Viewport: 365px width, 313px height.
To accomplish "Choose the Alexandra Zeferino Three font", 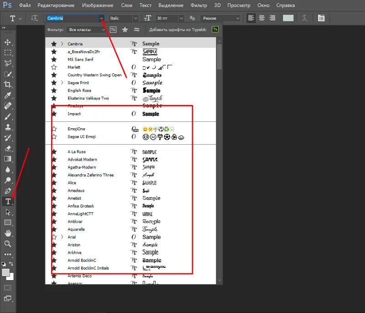I will coord(130,175).
